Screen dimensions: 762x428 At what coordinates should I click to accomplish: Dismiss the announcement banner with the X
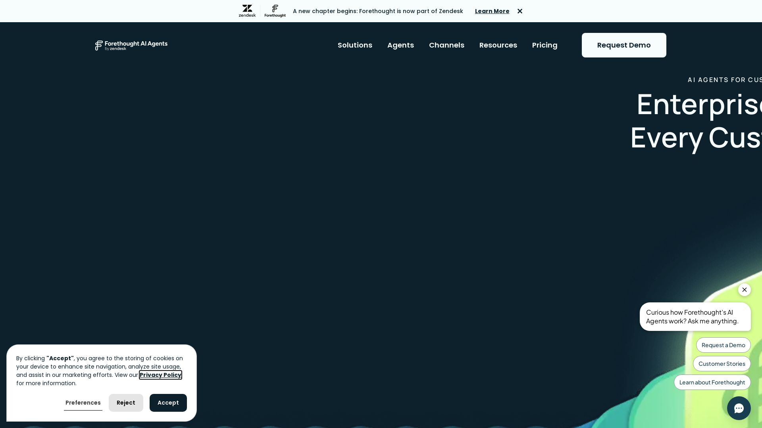(x=520, y=11)
